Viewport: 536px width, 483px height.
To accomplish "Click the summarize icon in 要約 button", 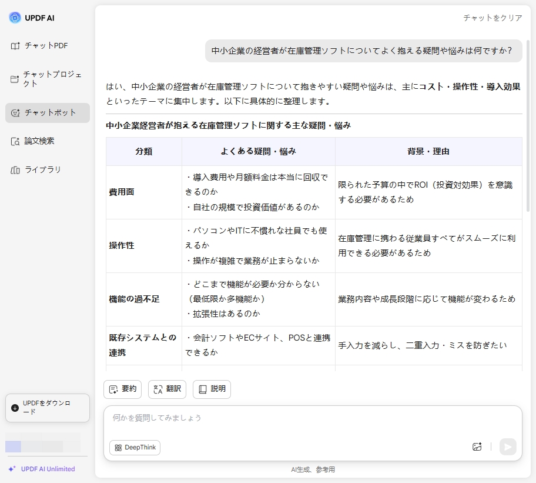I will point(113,389).
